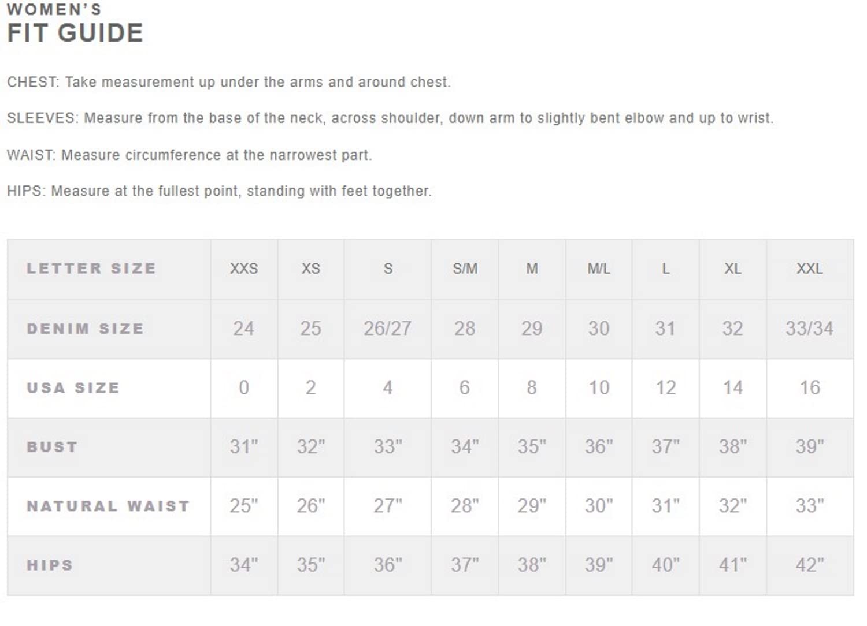Select the DENIM SIZE row label
Image resolution: width=867 pixels, height=626 pixels.
click(x=85, y=329)
